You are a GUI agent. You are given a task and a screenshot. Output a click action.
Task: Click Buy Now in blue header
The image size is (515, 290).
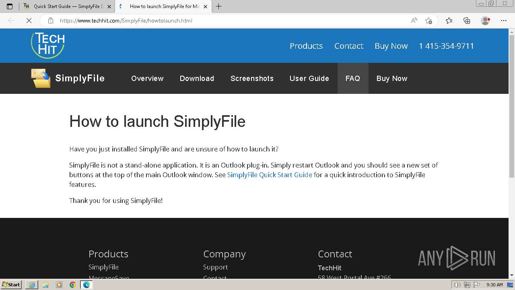pos(391,46)
